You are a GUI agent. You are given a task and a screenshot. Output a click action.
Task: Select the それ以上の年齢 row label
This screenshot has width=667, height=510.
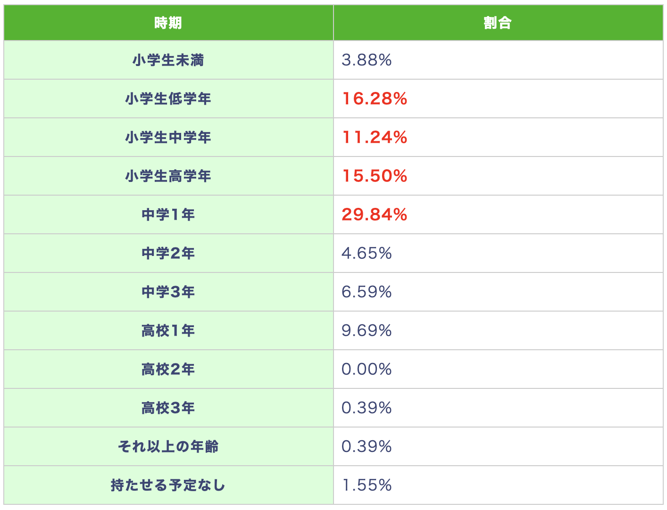point(168,447)
